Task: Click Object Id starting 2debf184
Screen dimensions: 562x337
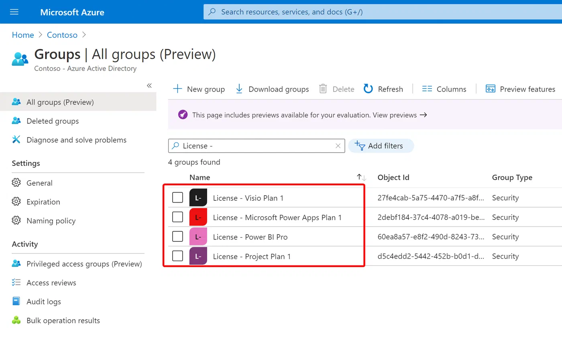Action: [x=431, y=217]
